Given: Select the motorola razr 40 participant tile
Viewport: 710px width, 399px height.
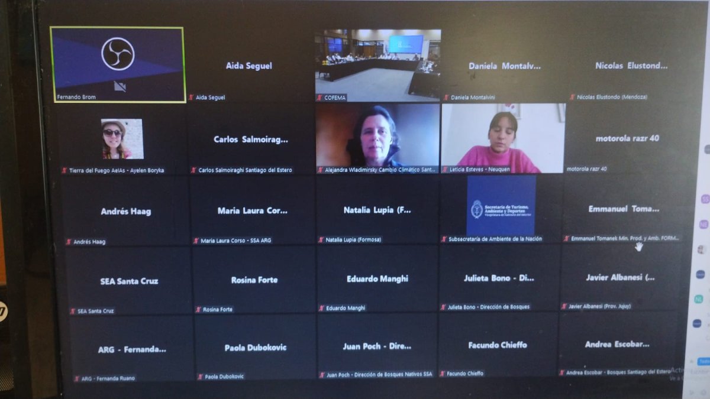Looking at the screenshot, I should click(x=627, y=139).
